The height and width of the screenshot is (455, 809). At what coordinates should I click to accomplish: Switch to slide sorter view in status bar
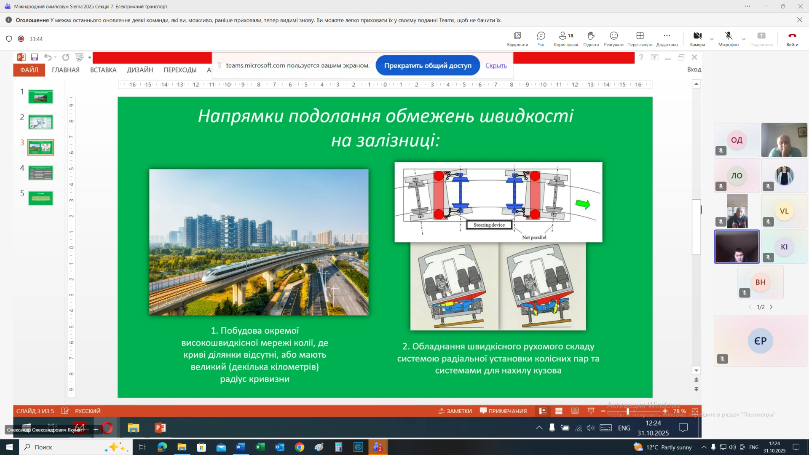(x=559, y=411)
